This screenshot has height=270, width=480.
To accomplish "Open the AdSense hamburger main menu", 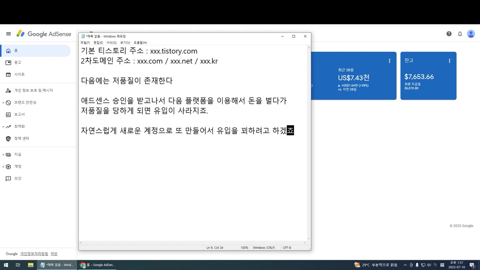I will tap(8, 34).
